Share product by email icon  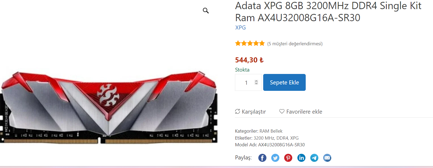tap(327, 158)
